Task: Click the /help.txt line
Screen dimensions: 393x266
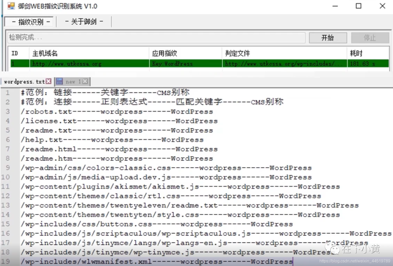Action: [x=112, y=140]
